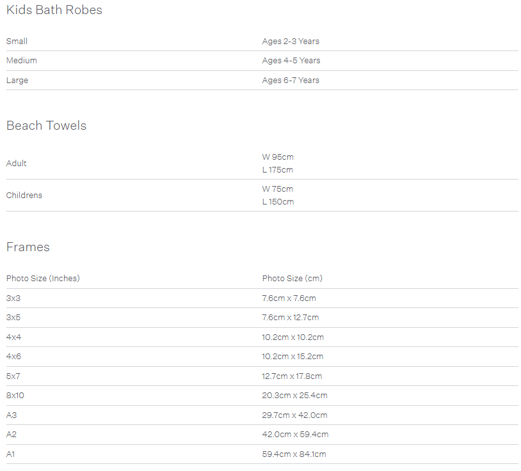
Task: Click the W 95cm towel width
Action: tap(278, 157)
